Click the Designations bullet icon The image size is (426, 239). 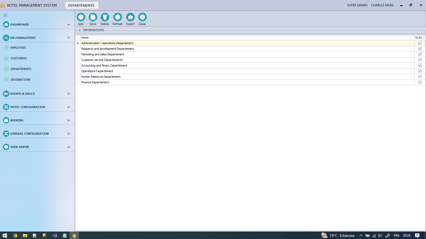coord(6,80)
